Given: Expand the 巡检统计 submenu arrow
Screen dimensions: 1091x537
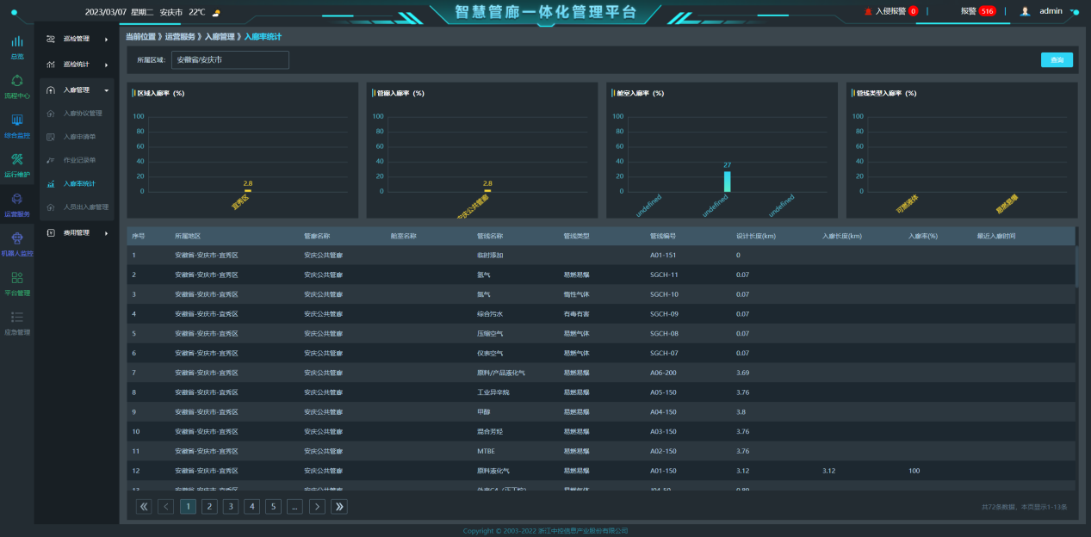Looking at the screenshot, I should 106,65.
